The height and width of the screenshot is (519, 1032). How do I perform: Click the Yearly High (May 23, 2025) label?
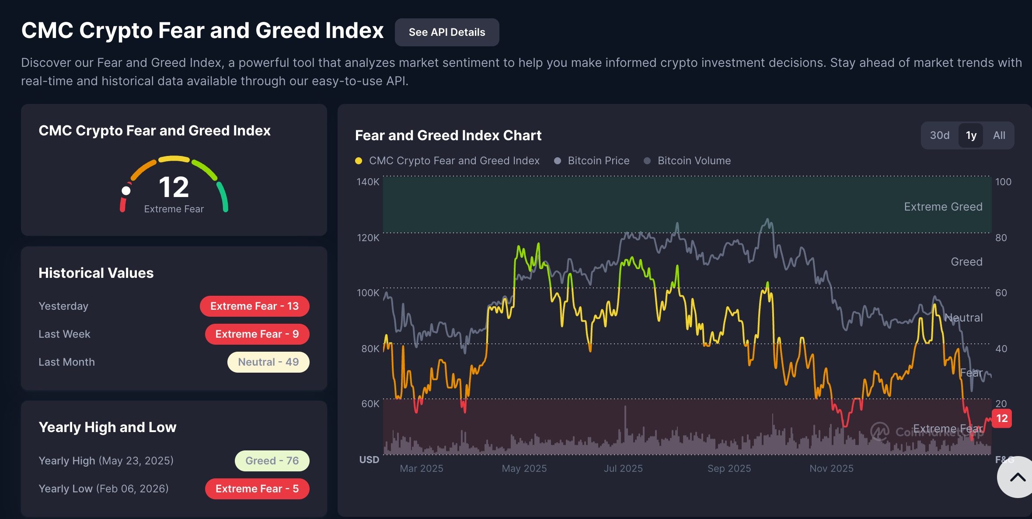point(106,461)
